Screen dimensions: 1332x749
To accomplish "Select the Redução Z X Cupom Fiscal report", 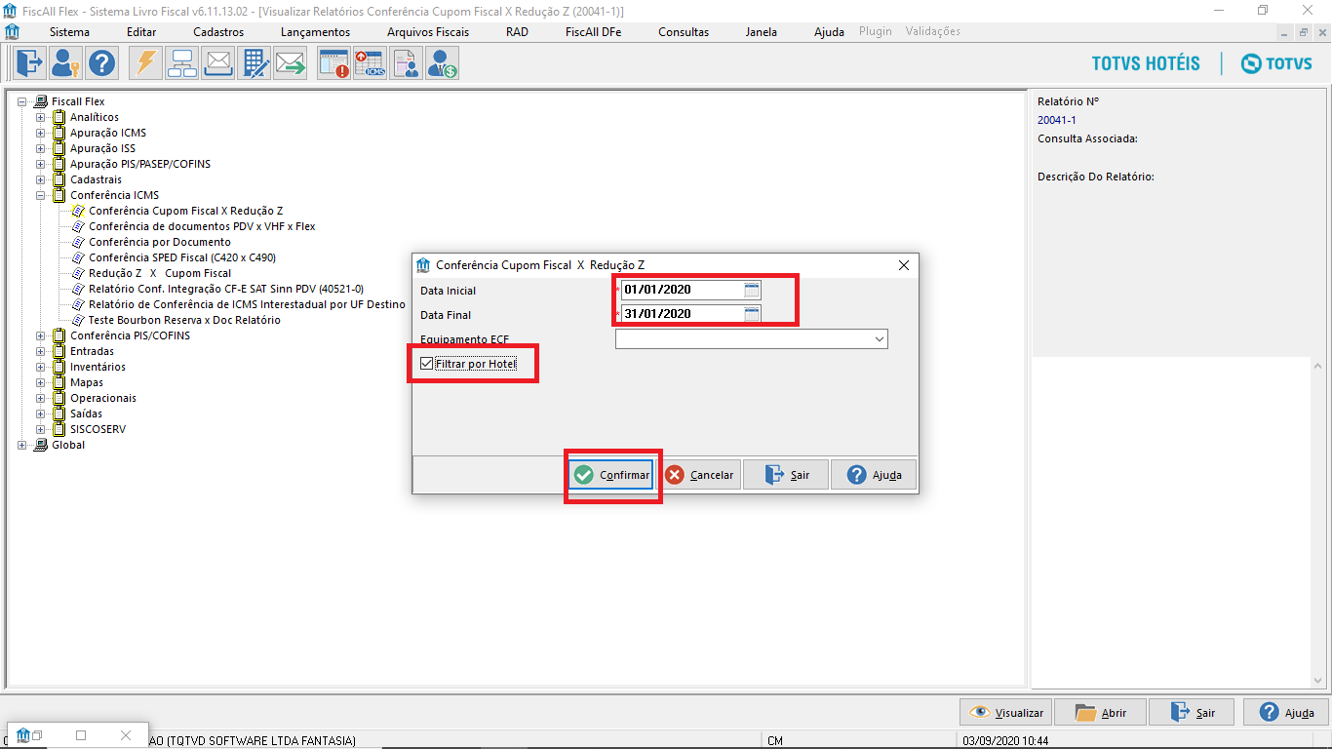I will (162, 273).
